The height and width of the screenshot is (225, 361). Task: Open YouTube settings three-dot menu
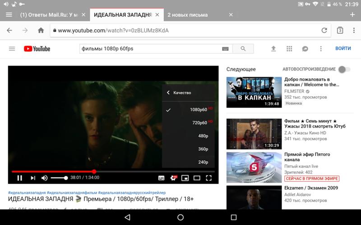coord(321,49)
